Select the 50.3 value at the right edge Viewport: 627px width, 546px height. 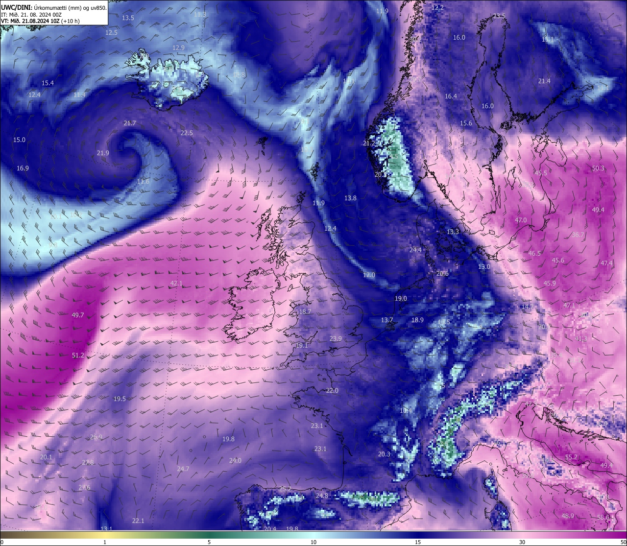coord(598,168)
